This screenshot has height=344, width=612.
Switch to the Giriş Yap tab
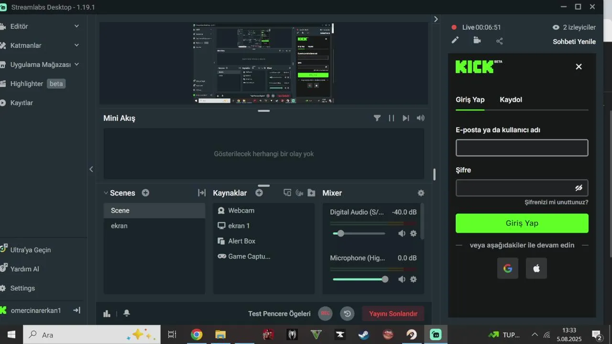[x=470, y=99]
